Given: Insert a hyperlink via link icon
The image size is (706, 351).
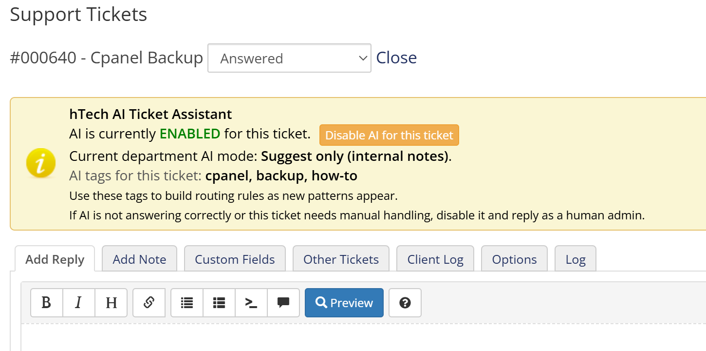Looking at the screenshot, I should pyautogui.click(x=149, y=303).
